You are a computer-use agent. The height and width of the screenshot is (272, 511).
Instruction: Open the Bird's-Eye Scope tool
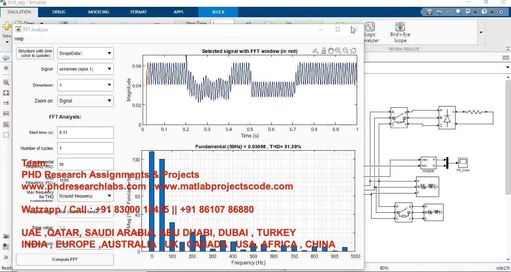pos(400,32)
